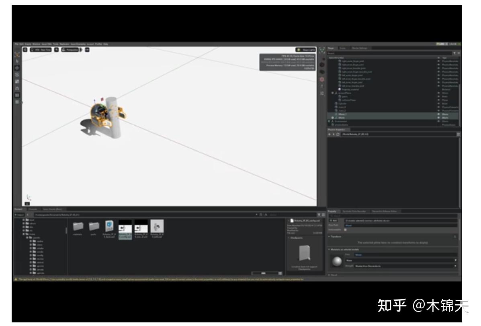
Task: Open the viewport camera settings gear icon
Action: coord(25,50)
